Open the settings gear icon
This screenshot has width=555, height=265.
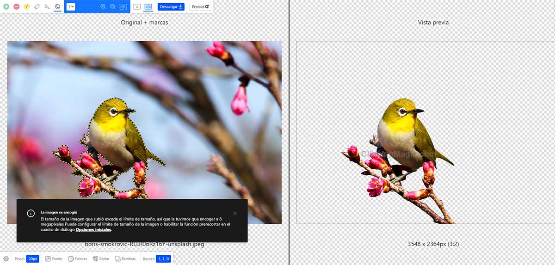pos(6,259)
